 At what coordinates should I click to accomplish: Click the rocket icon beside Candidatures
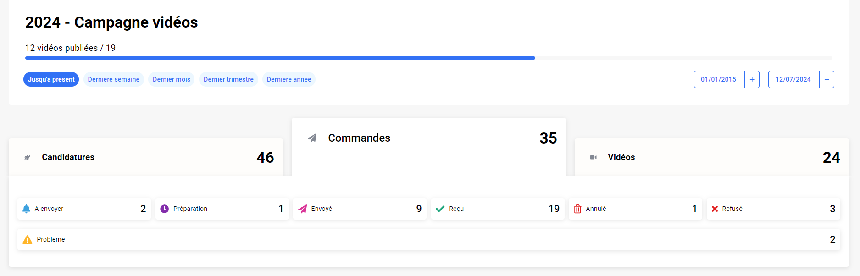pos(28,157)
